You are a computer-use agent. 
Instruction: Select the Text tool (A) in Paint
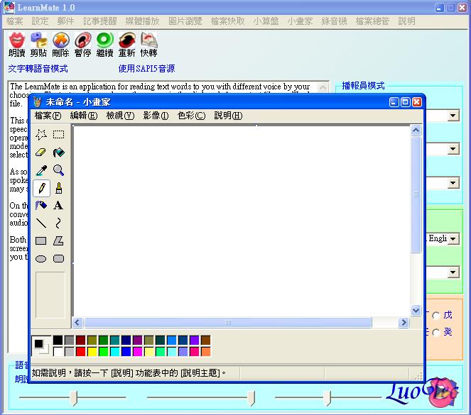tap(58, 206)
